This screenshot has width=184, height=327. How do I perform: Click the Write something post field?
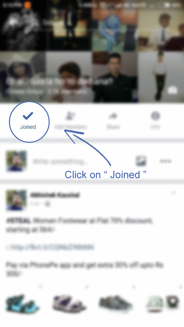[x=61, y=161]
